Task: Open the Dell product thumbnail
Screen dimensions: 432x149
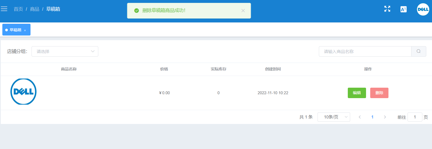Action: pos(23,92)
